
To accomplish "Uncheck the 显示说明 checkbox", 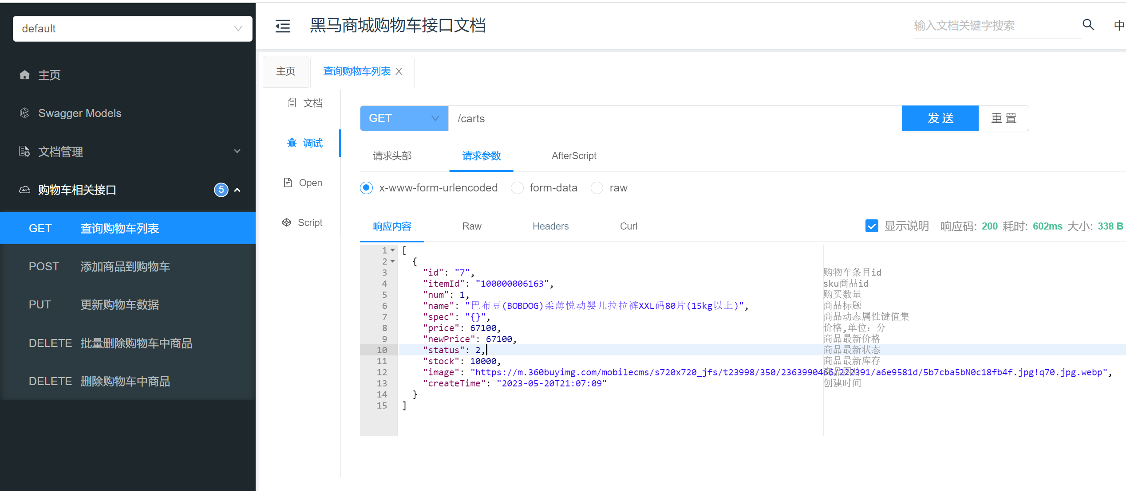I will (x=871, y=226).
